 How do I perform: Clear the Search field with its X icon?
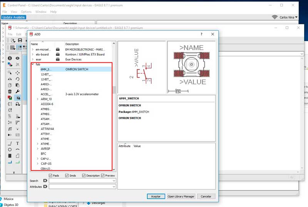click(x=45, y=180)
